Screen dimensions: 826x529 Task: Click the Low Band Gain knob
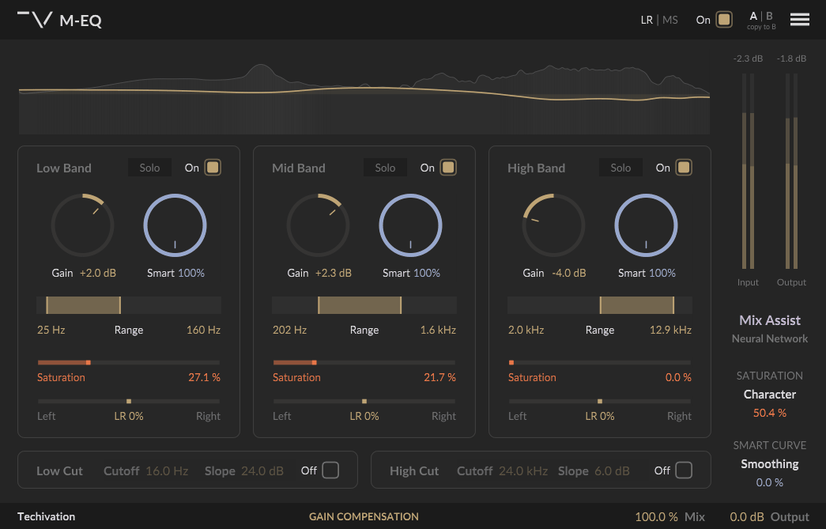pyautogui.click(x=83, y=225)
